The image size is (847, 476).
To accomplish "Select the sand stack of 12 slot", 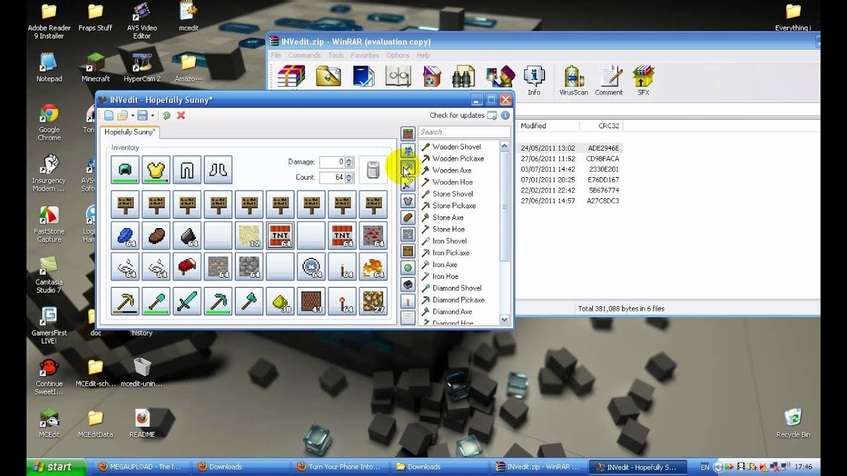I will tap(249, 235).
